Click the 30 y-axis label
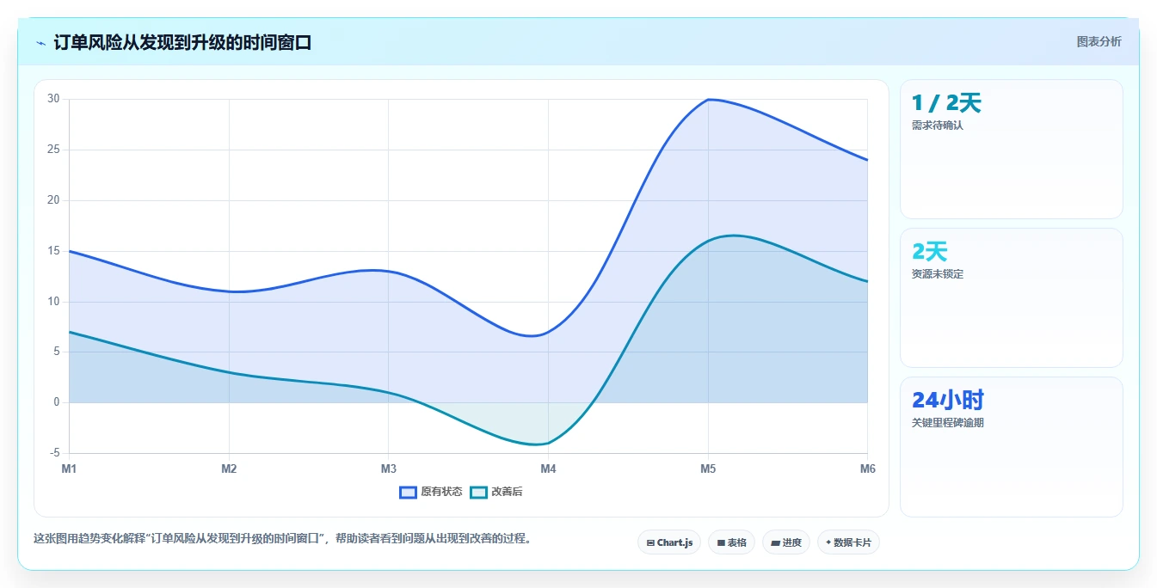1157x588 pixels. 53,99
